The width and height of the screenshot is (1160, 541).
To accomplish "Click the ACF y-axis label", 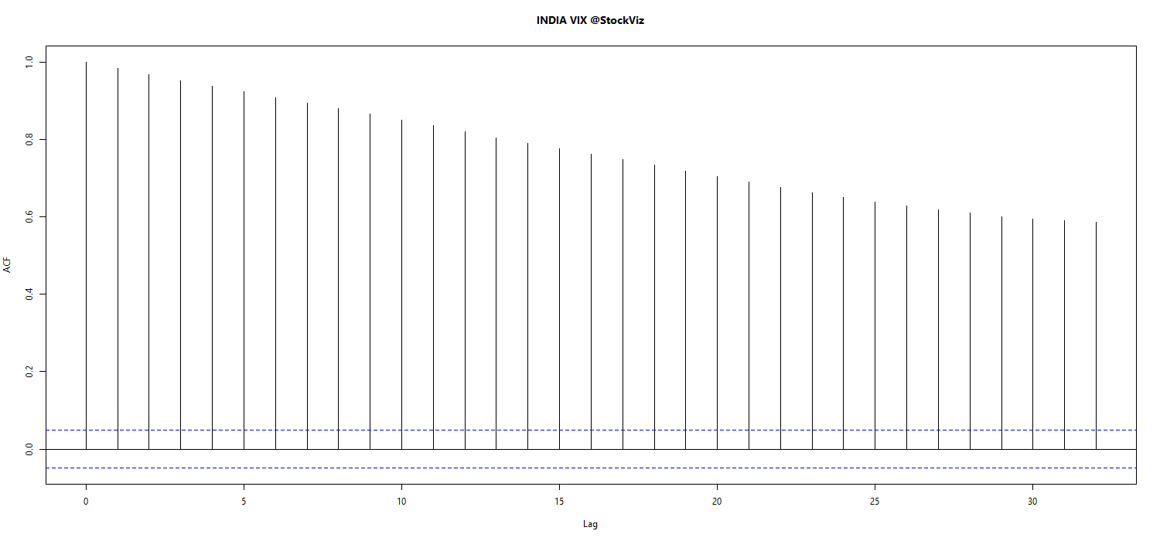I will point(8,267).
